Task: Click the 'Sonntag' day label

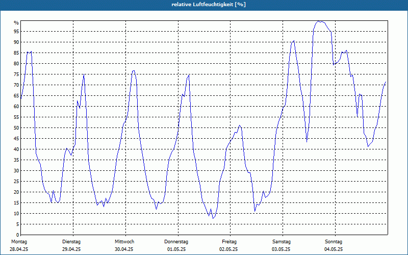Action: pos(334,242)
